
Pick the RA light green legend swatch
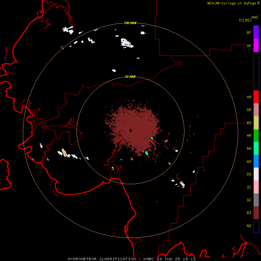pyautogui.click(x=256, y=148)
